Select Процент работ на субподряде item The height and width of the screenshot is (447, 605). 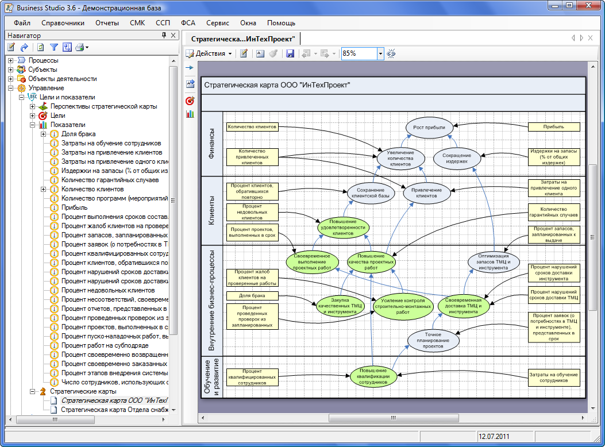tap(105, 345)
